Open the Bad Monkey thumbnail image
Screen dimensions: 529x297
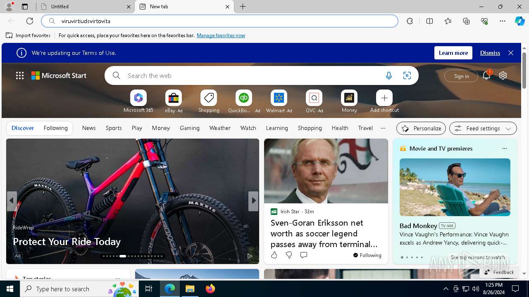pos(455,187)
